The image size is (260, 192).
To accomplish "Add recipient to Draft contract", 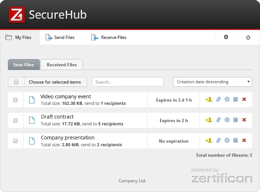I will point(209,120).
